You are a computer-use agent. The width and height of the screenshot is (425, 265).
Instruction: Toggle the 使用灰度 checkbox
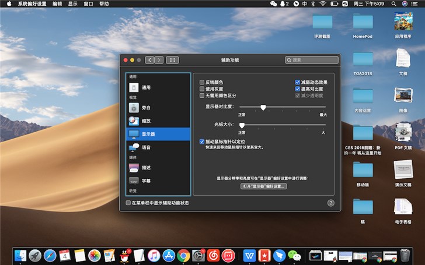[202, 89]
